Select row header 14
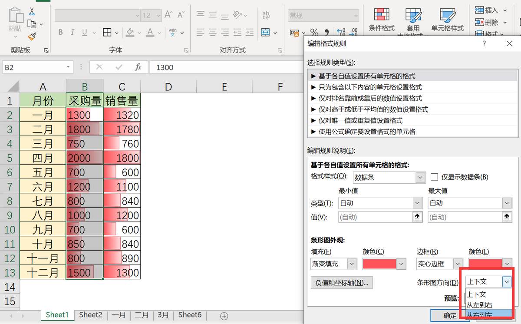Viewport: 521px width, 324px height. pyautogui.click(x=10, y=287)
